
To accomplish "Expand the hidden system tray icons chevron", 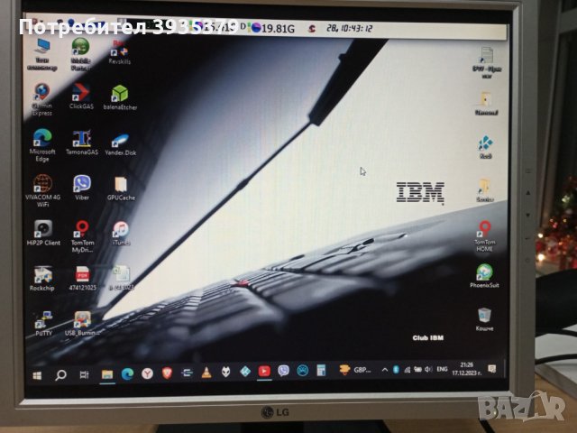I will 385,370.
